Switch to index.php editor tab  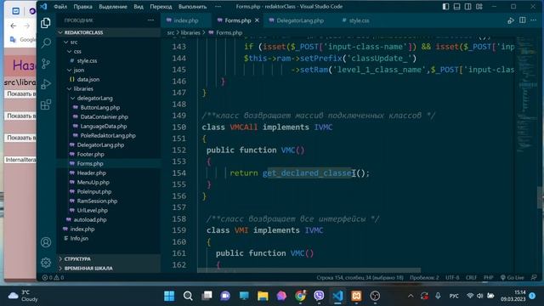pyautogui.click(x=186, y=20)
